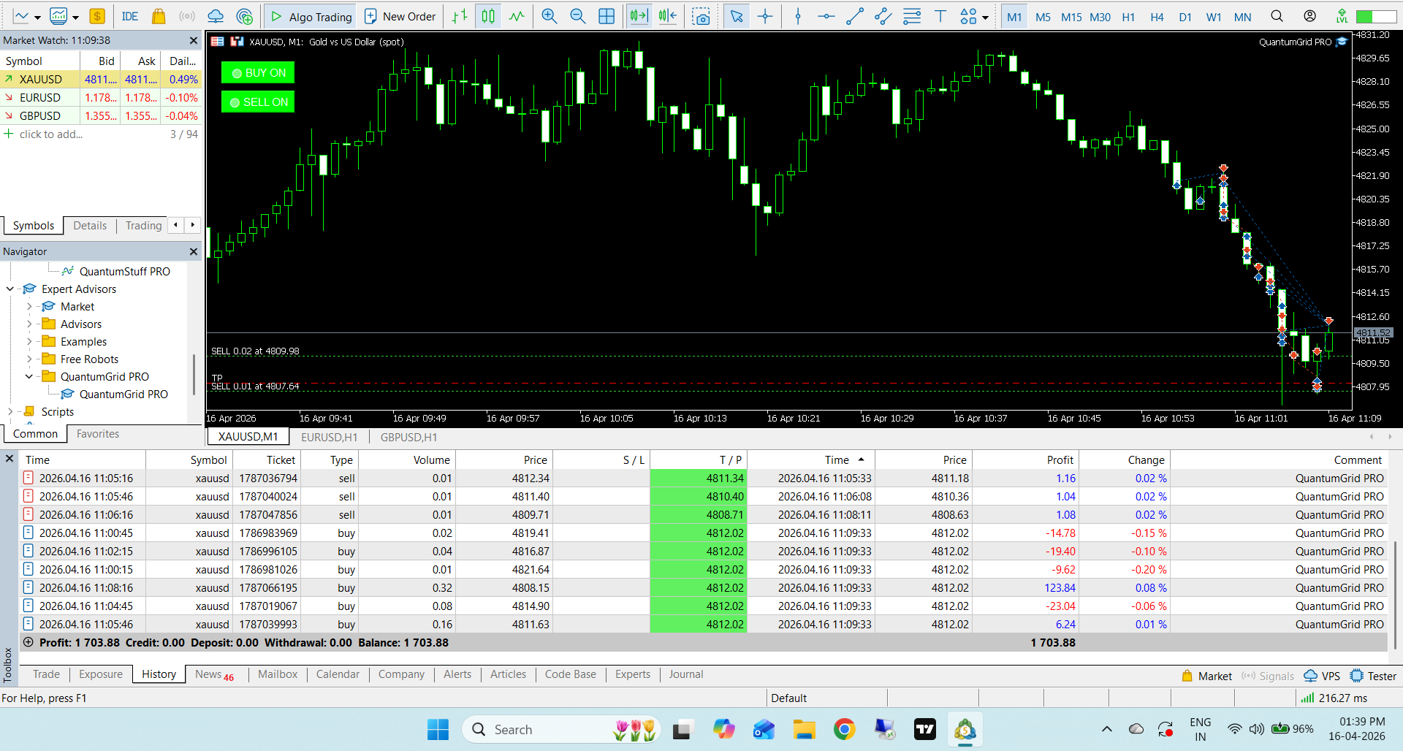Image resolution: width=1403 pixels, height=751 pixels.
Task: Collapse the QuantumGrid PRO folder
Action: [x=29, y=377]
